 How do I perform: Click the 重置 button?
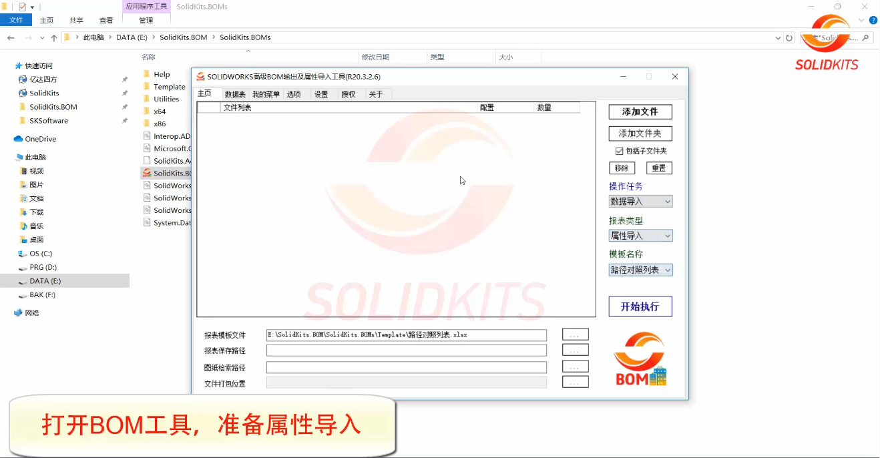pos(658,168)
